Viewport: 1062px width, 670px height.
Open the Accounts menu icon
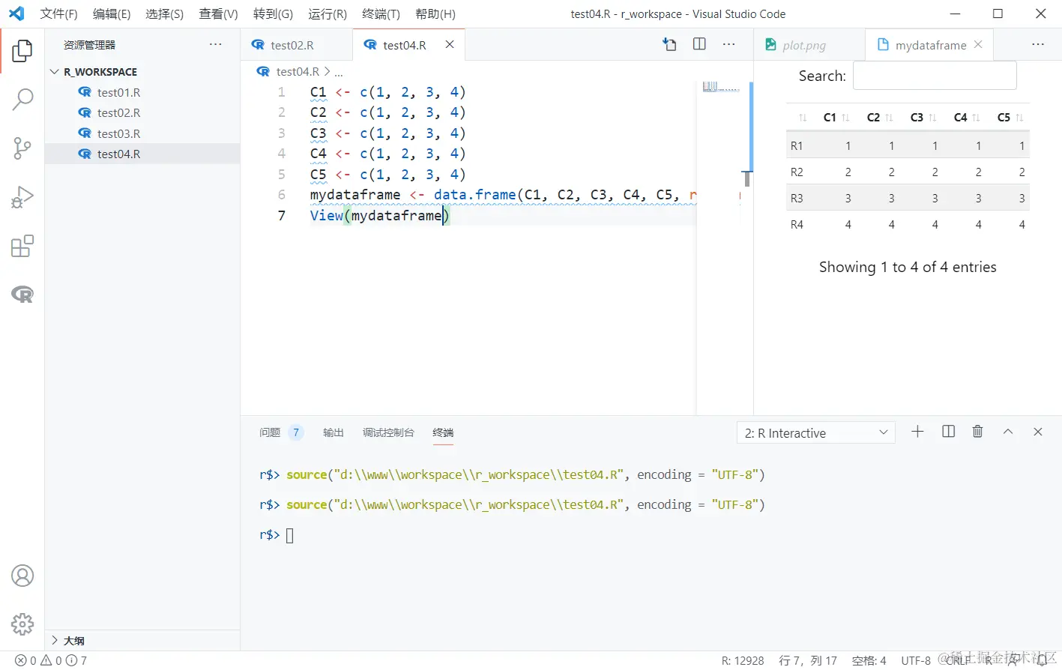(22, 576)
